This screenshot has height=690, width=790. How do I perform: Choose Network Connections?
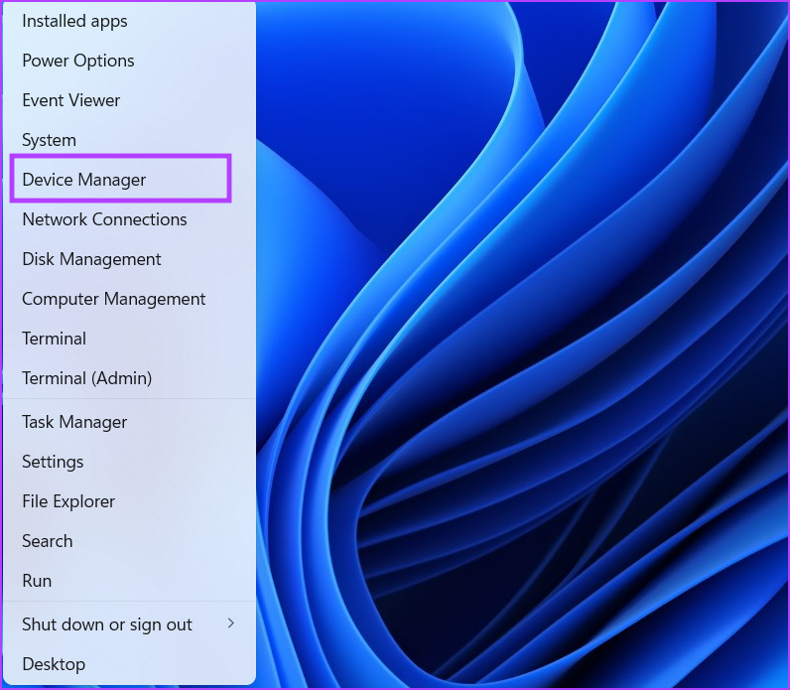point(104,219)
